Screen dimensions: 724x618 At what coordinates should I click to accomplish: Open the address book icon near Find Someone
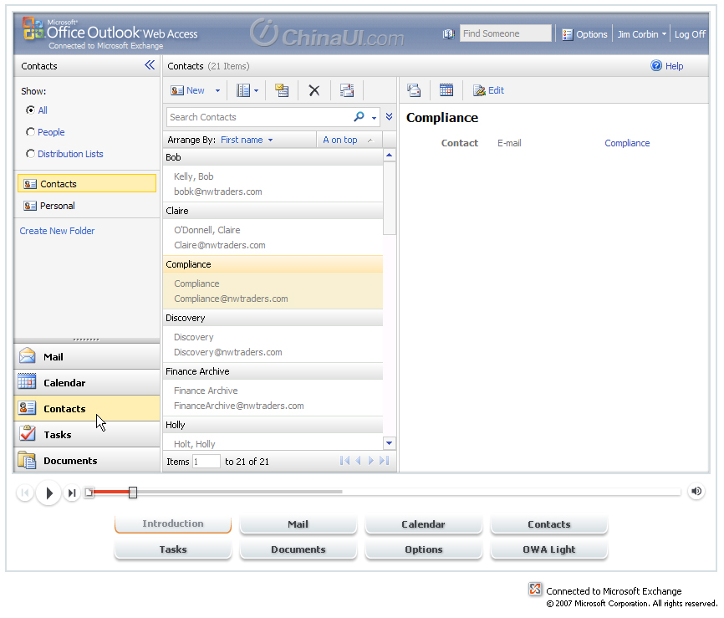click(448, 34)
